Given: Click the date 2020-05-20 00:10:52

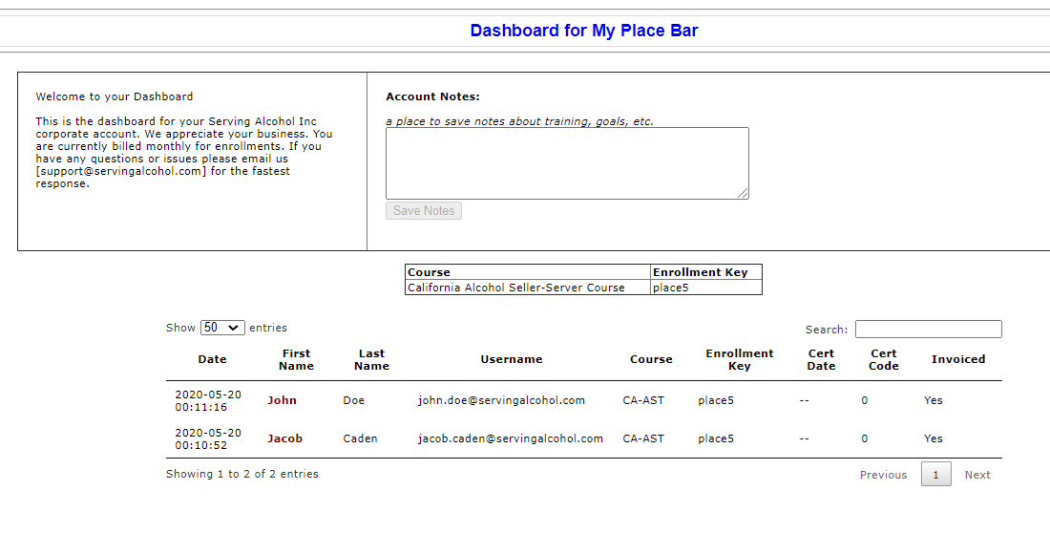Looking at the screenshot, I should tap(208, 438).
